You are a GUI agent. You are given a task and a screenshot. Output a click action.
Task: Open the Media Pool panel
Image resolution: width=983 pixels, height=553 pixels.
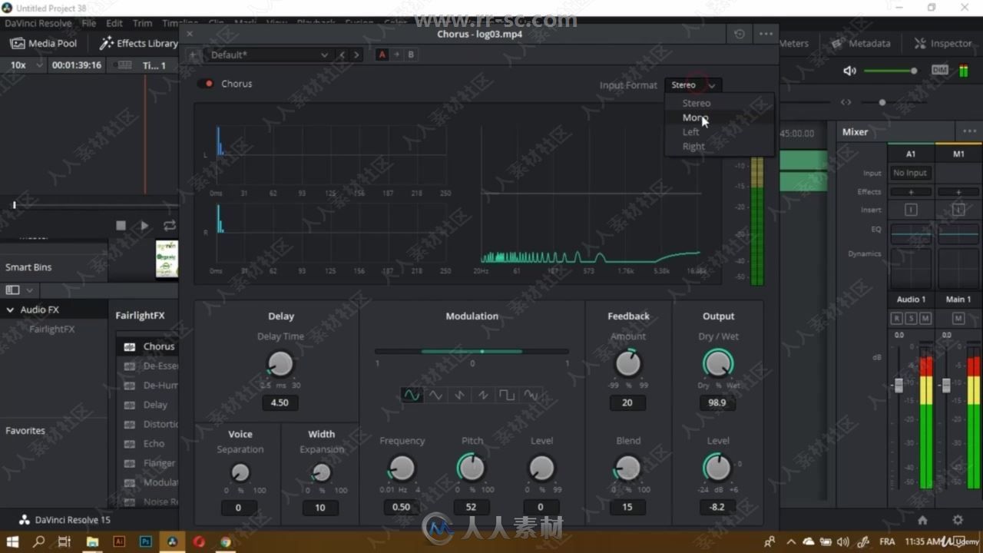pyautogui.click(x=44, y=43)
